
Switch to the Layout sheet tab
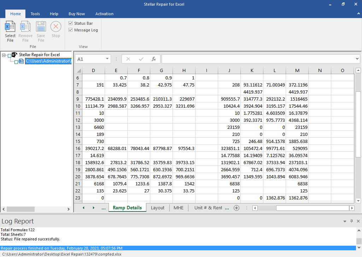click(158, 208)
